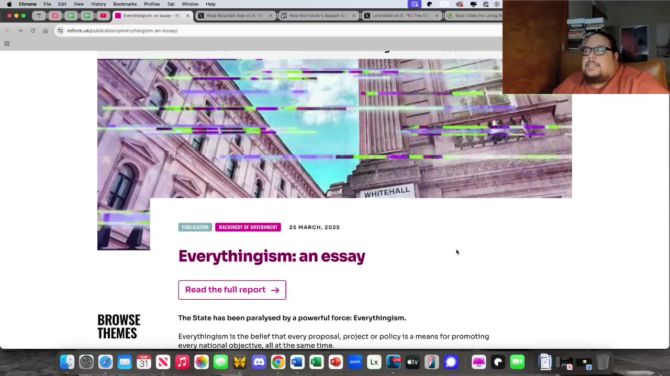Click the BROWSE THEMES heading
Screen dimensions: 670x376
point(119,326)
